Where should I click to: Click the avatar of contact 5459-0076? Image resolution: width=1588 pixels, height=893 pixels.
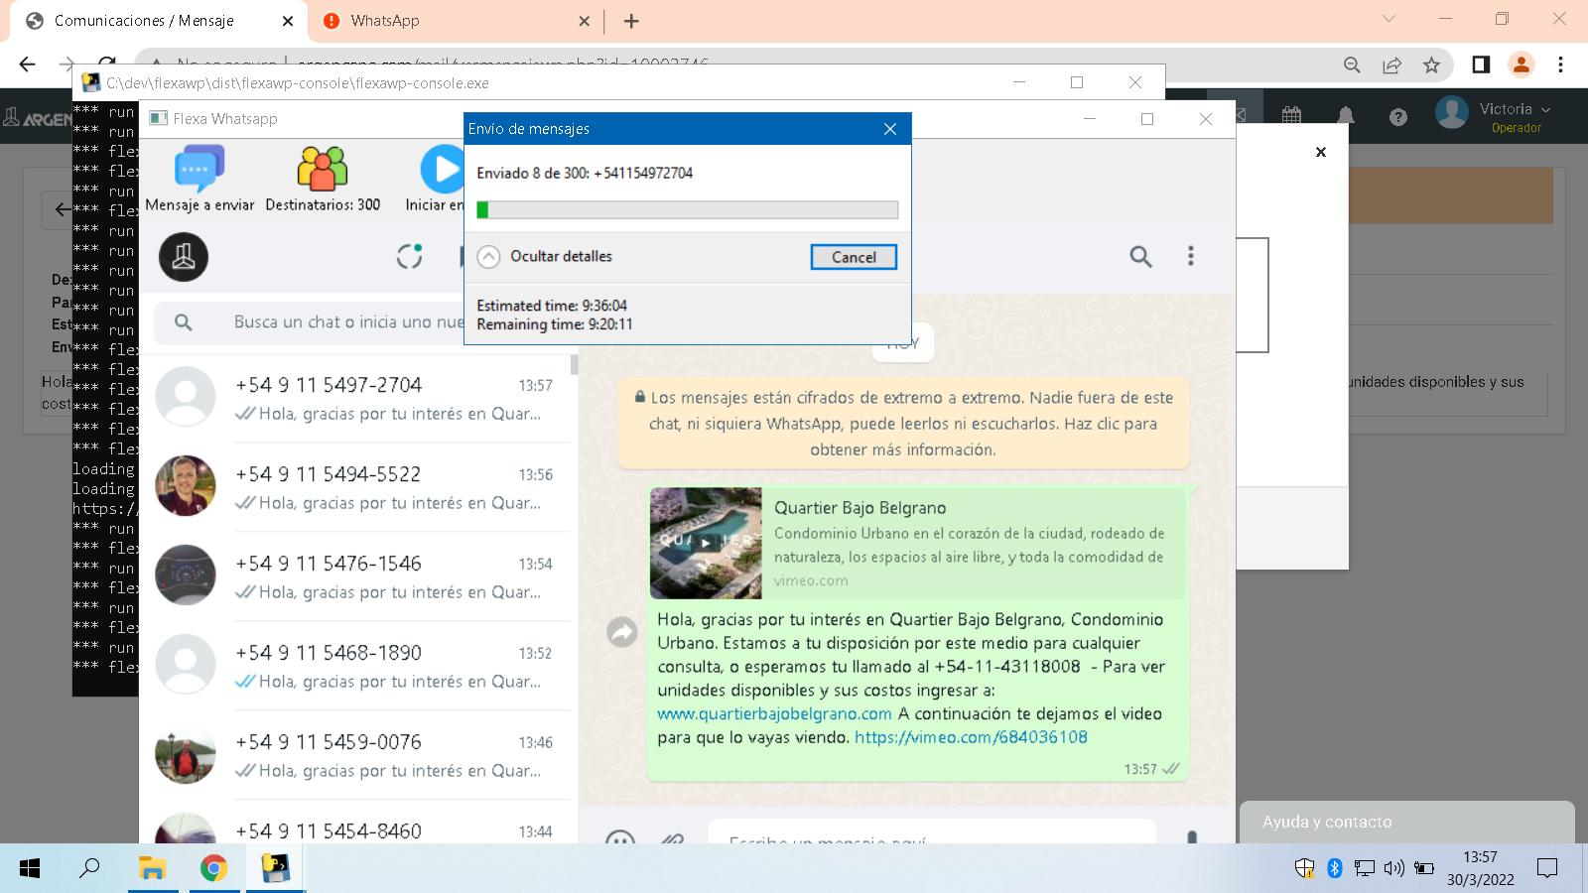[186, 754]
